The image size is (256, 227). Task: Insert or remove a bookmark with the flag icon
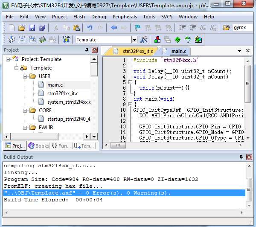tap(137, 28)
